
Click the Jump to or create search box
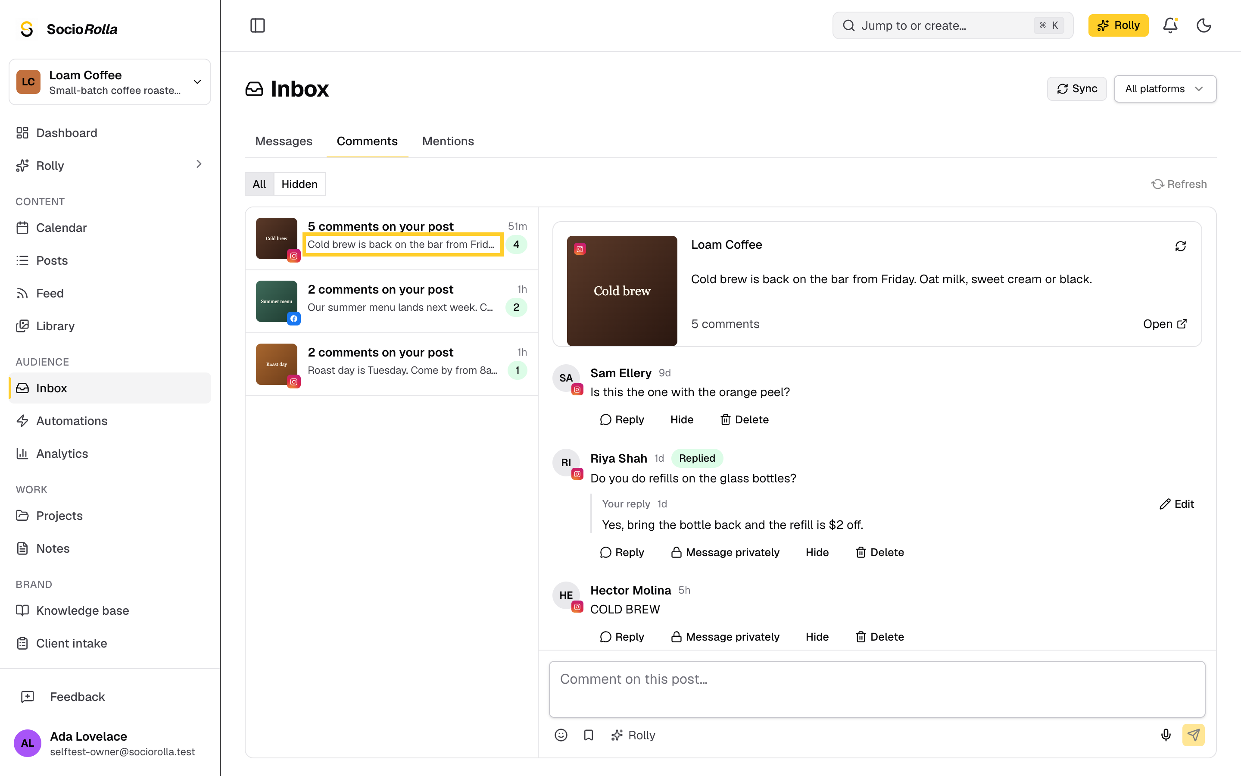point(953,25)
